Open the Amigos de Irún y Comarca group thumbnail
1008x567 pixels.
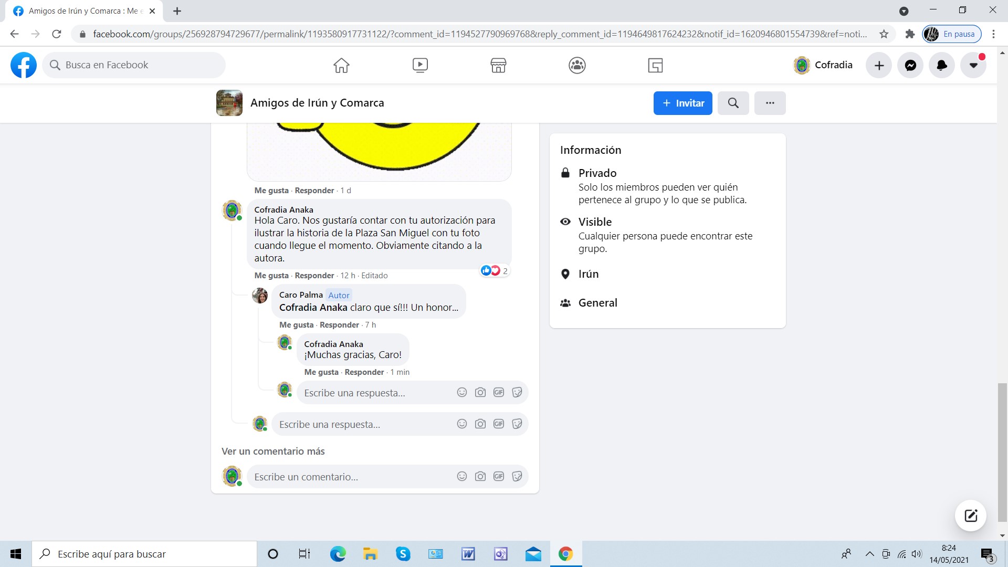pyautogui.click(x=229, y=103)
